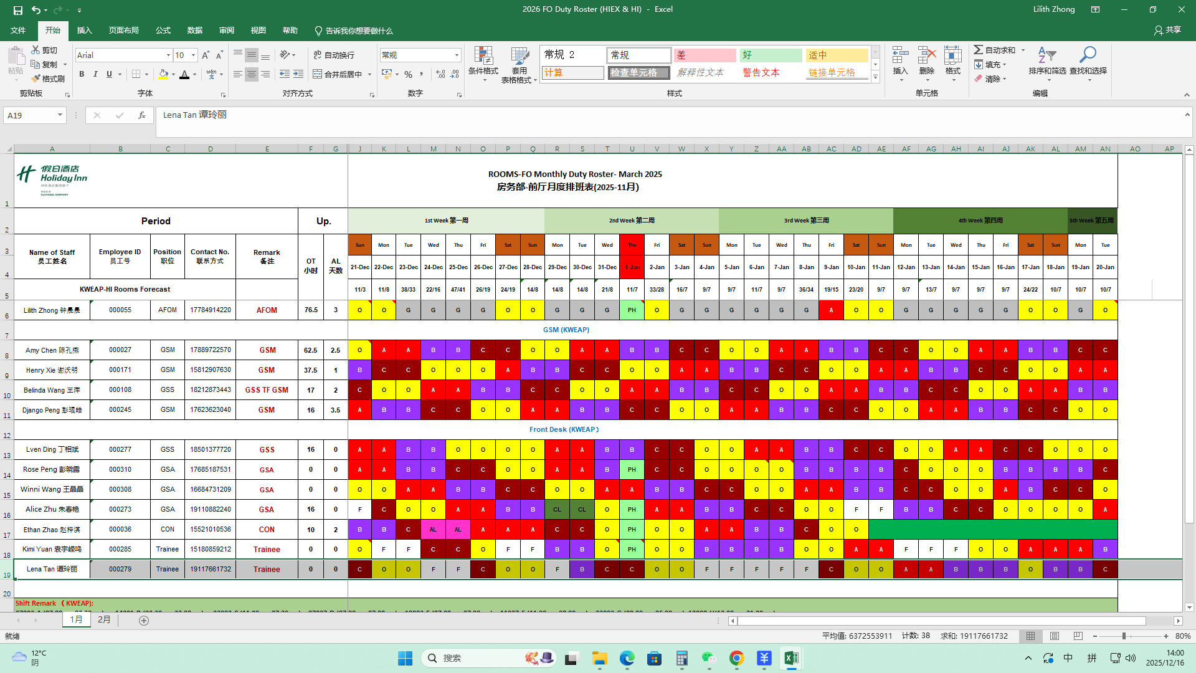The image size is (1196, 673).
Task: Open the font size dropdown
Action: point(193,55)
